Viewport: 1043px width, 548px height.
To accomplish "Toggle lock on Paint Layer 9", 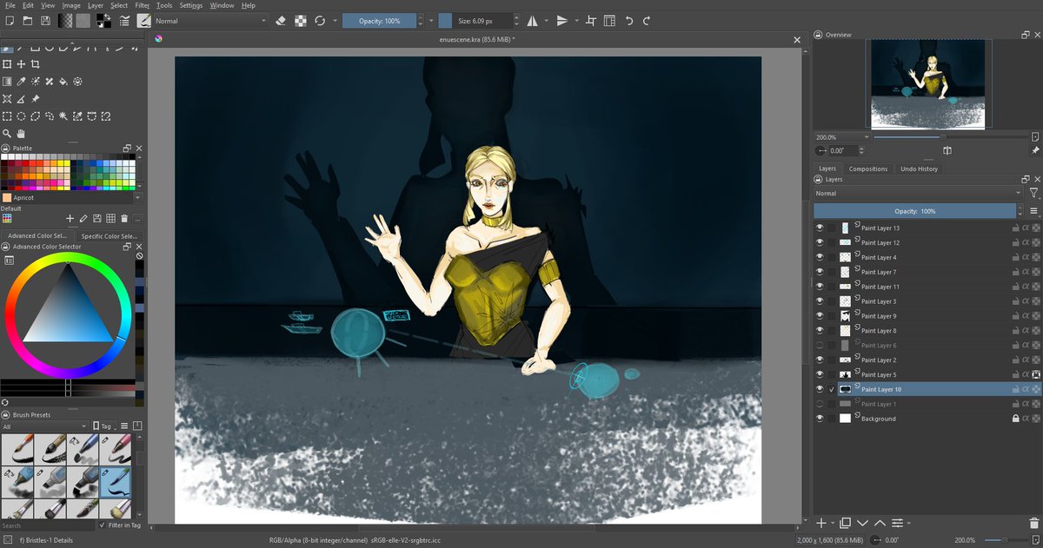I will point(1014,316).
